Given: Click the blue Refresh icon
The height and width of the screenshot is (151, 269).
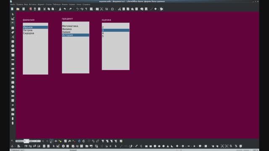Looking at the screenshot, I should (79, 141).
